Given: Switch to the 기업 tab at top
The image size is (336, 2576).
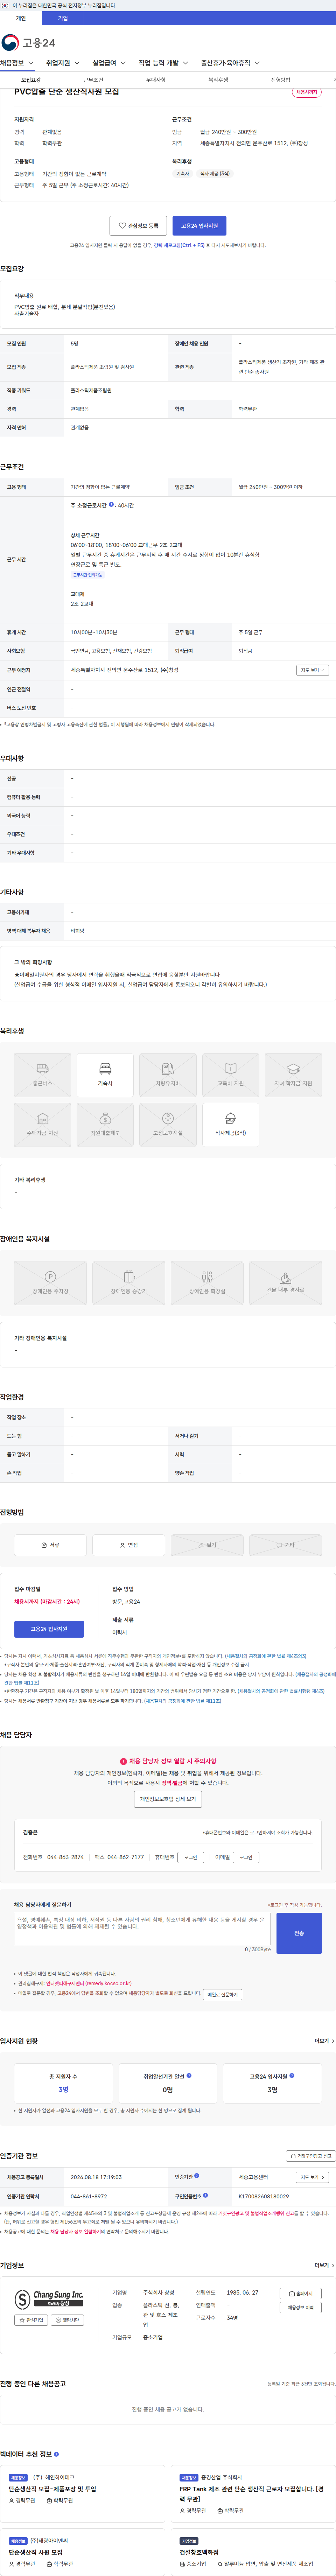Looking at the screenshot, I should point(63,18).
